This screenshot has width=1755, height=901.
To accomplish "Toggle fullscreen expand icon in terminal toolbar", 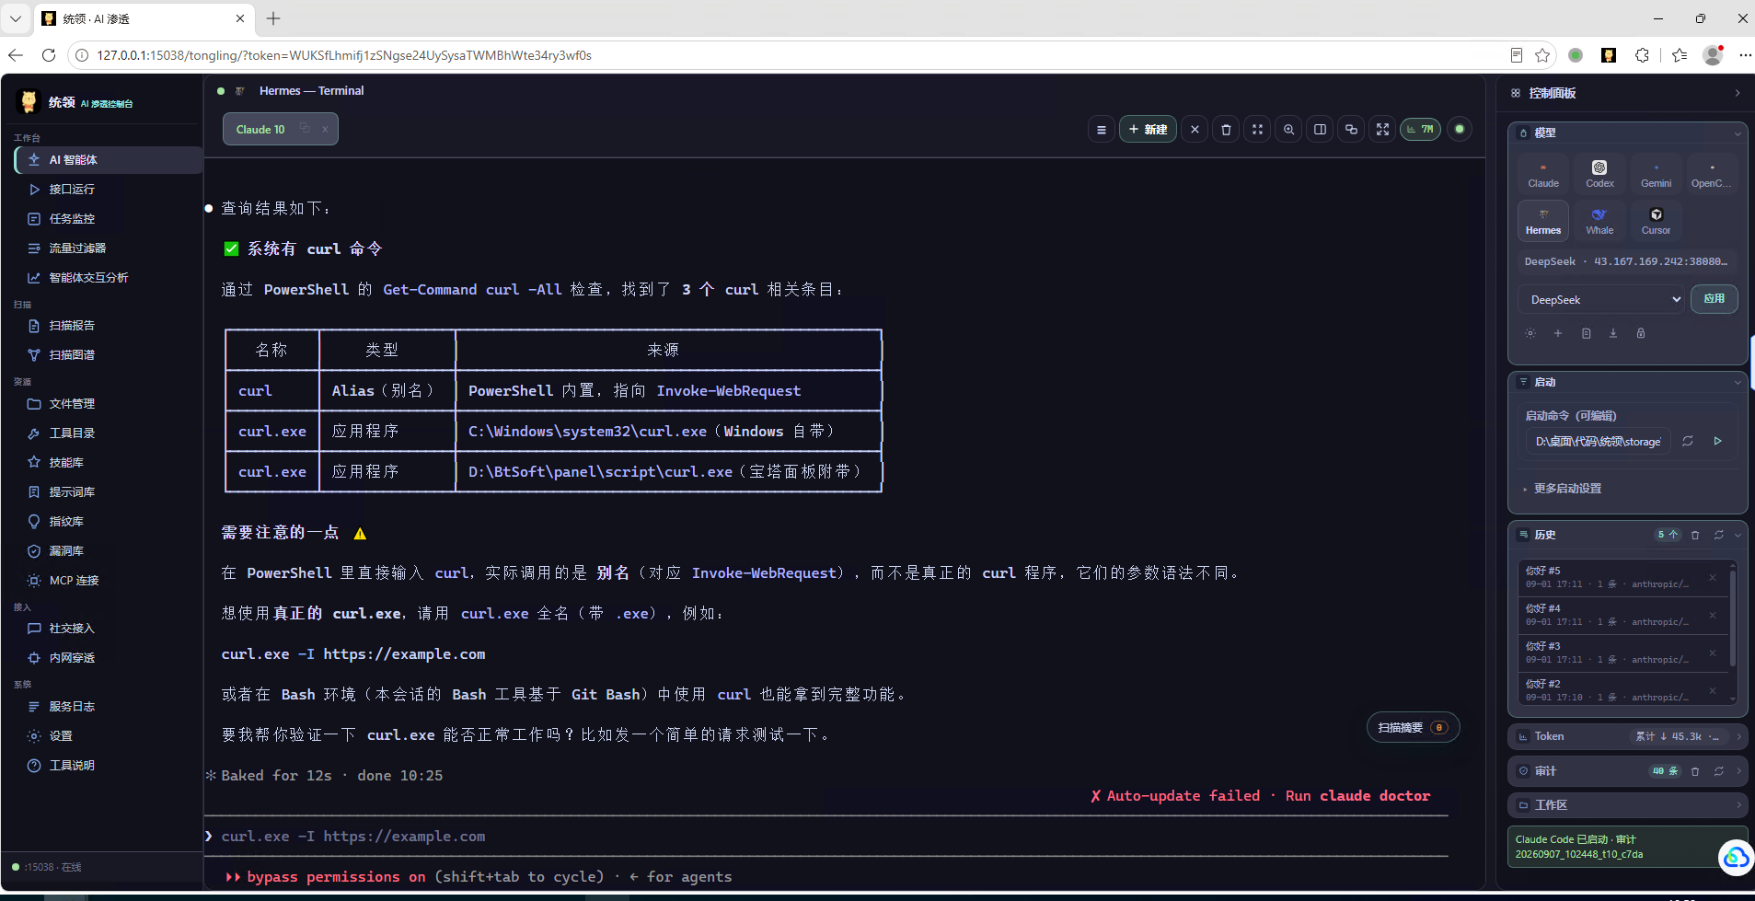I will [1382, 130].
